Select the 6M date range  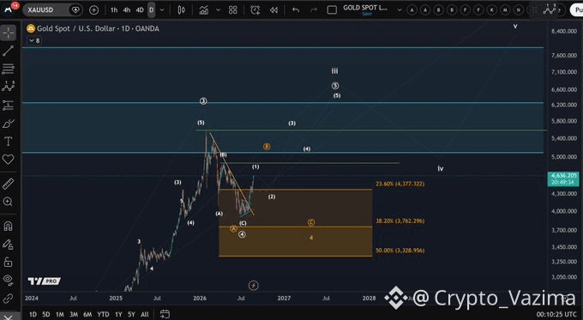click(x=87, y=314)
